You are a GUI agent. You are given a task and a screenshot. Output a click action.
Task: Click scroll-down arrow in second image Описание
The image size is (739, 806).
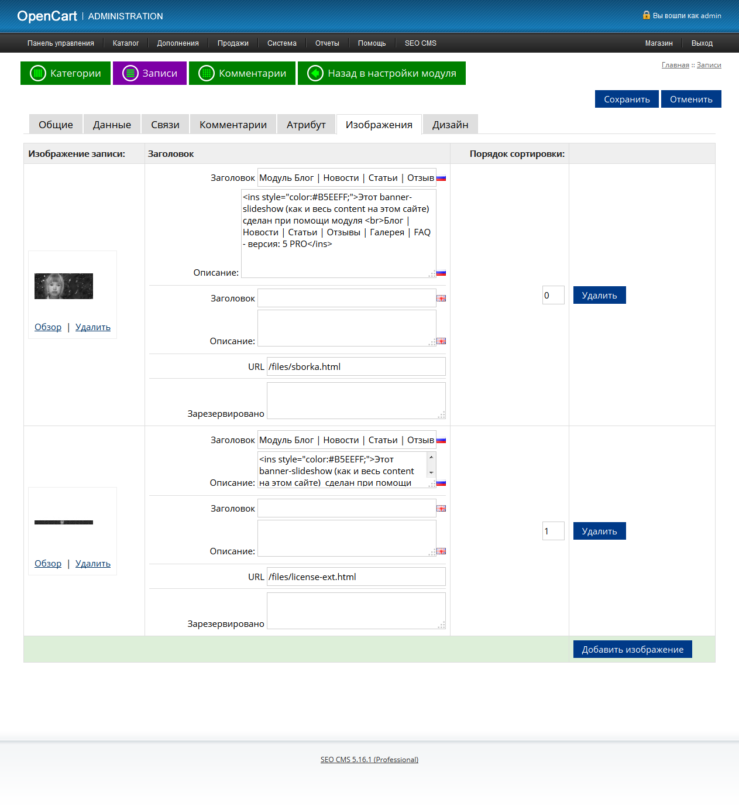[431, 473]
